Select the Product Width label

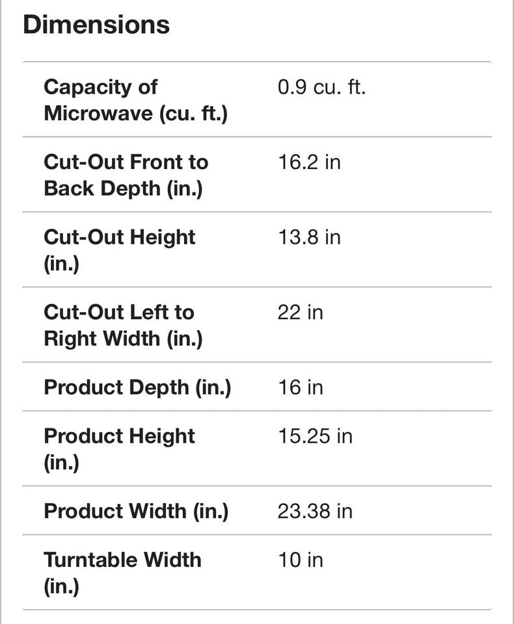[136, 511]
